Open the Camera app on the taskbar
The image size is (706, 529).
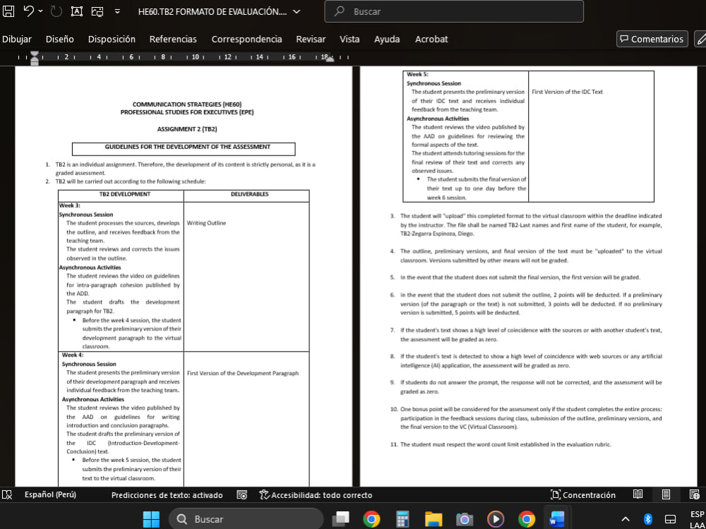click(x=465, y=519)
